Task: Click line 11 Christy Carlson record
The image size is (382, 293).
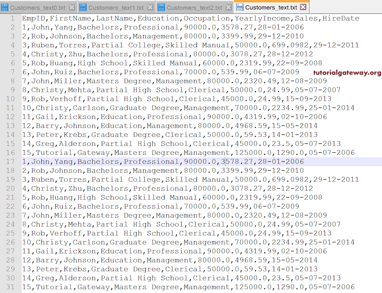Action: (188, 108)
